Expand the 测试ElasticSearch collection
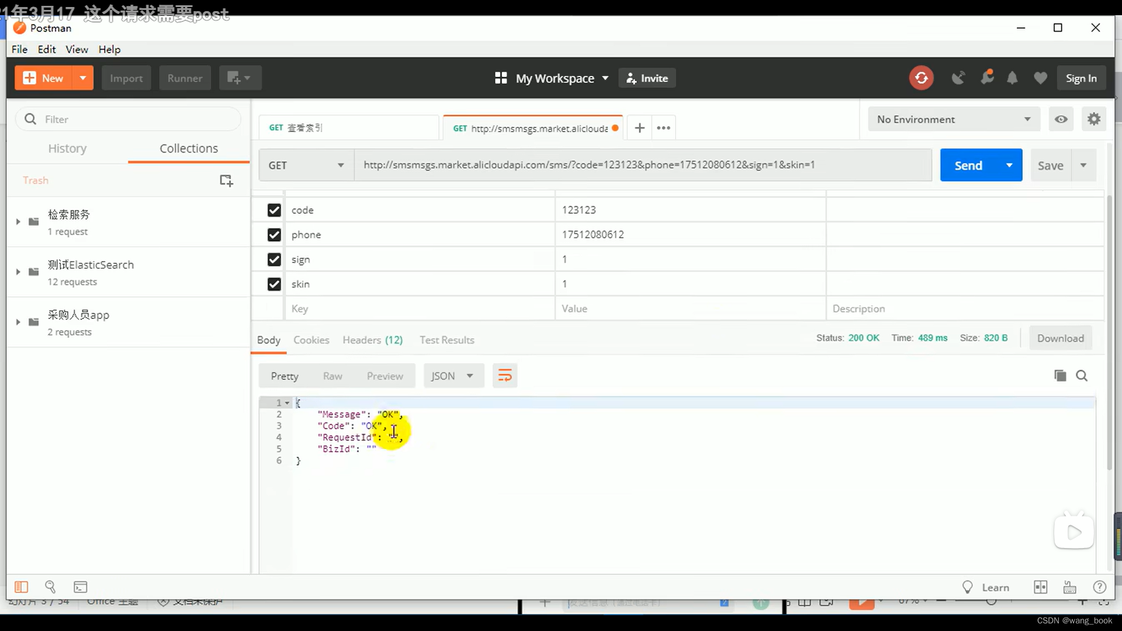 point(18,272)
